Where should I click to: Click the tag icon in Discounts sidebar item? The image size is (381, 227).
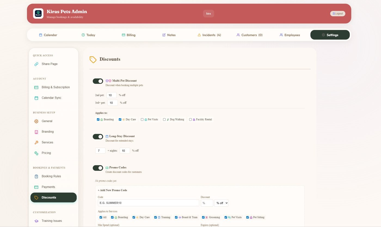[36, 198]
